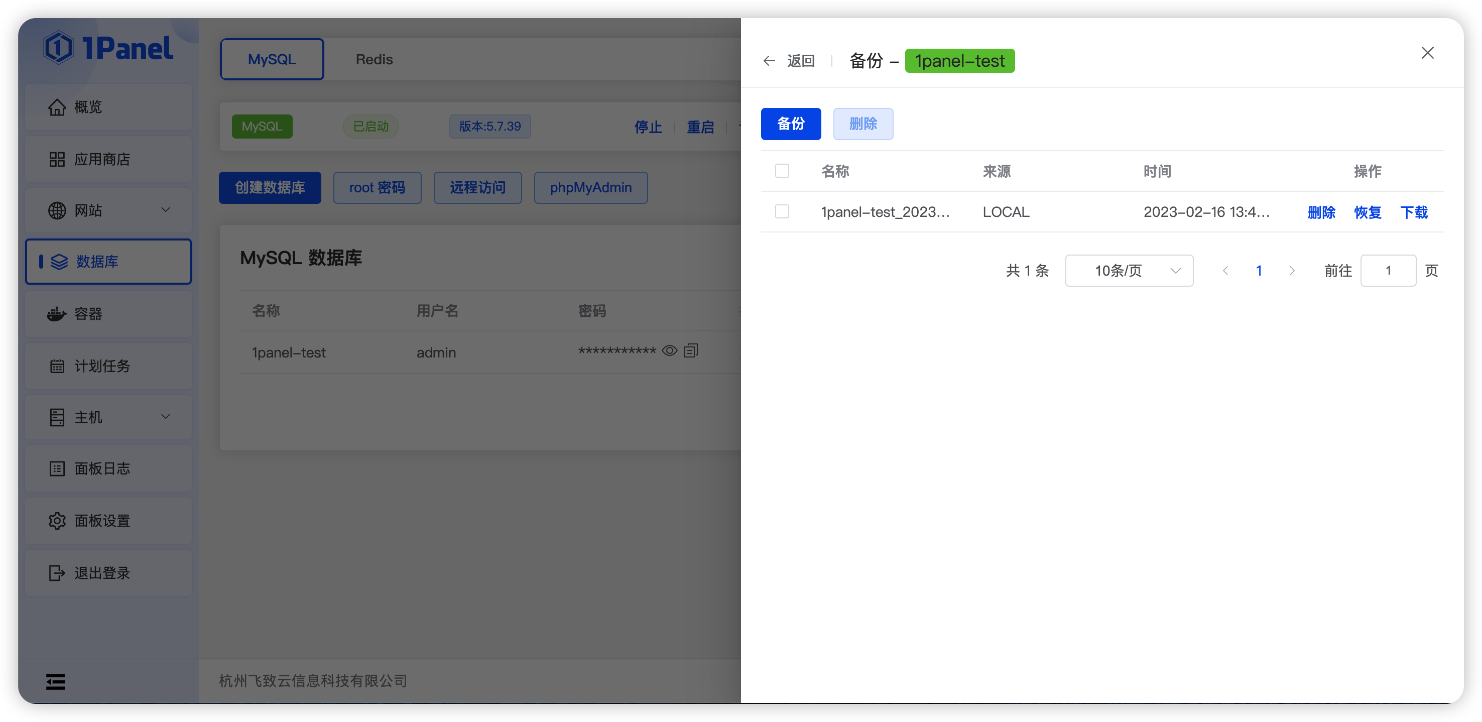Open the 10条/页 page size dropdown
Screen dimensions: 1482x722
point(1129,271)
